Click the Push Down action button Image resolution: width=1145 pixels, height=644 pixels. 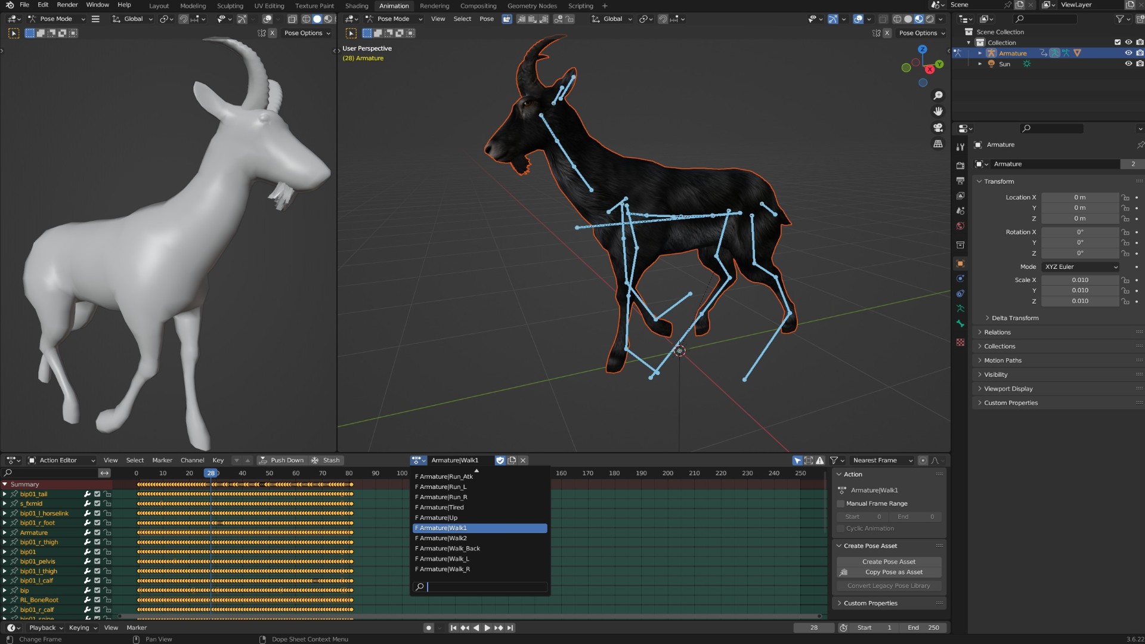point(281,460)
